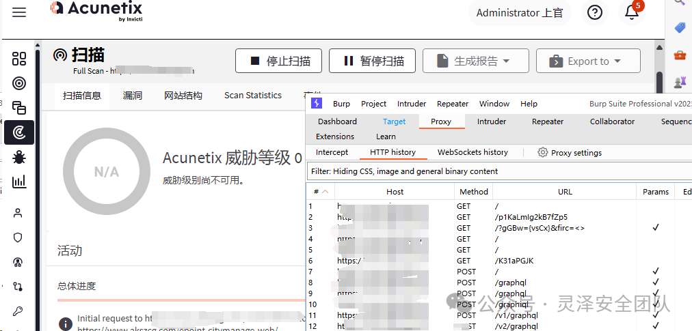Screen dimensions: 692x331
Task: Select request /?gGBw={vsCx}&firc=<>
Action: (499, 228)
